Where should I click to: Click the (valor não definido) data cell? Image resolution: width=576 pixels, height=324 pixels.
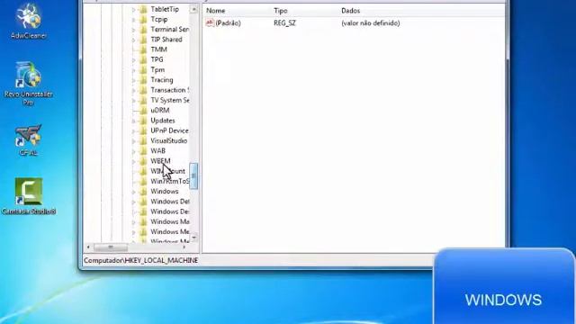tap(370, 22)
